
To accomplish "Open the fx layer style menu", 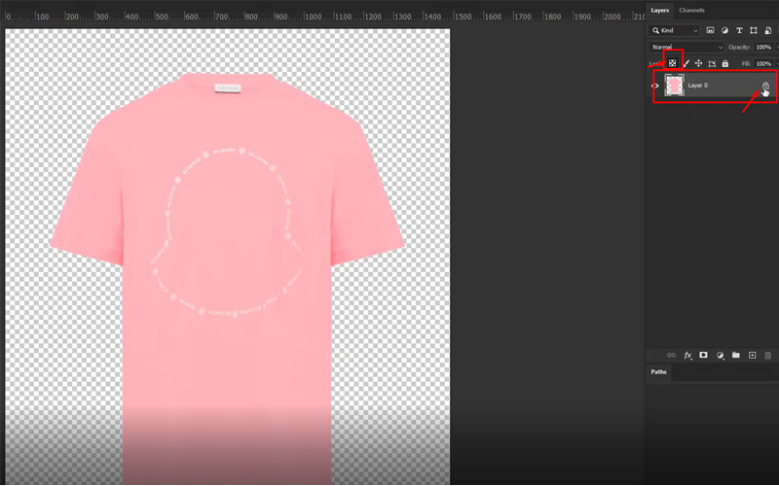I will pyautogui.click(x=687, y=355).
